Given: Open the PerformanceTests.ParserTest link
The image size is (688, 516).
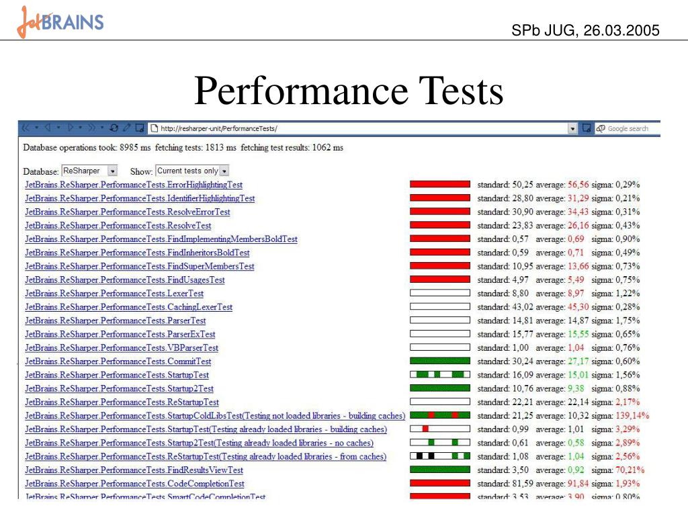Looking at the screenshot, I should [x=115, y=320].
